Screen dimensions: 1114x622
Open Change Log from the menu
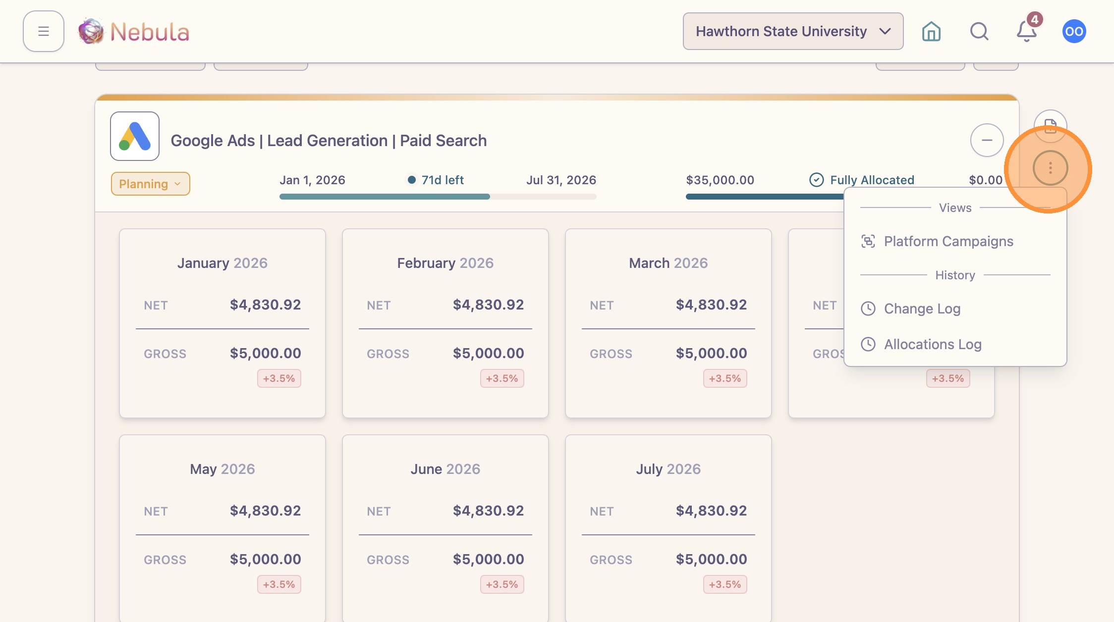[955, 309]
